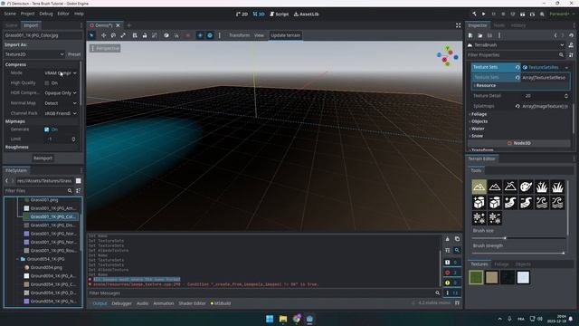Select the add water waves-plus tool
This screenshot has height=326, width=579.
pos(542,202)
